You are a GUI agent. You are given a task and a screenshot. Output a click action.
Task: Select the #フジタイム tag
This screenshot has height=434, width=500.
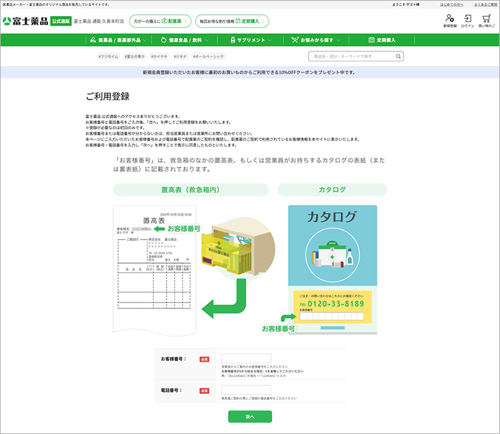(x=109, y=57)
